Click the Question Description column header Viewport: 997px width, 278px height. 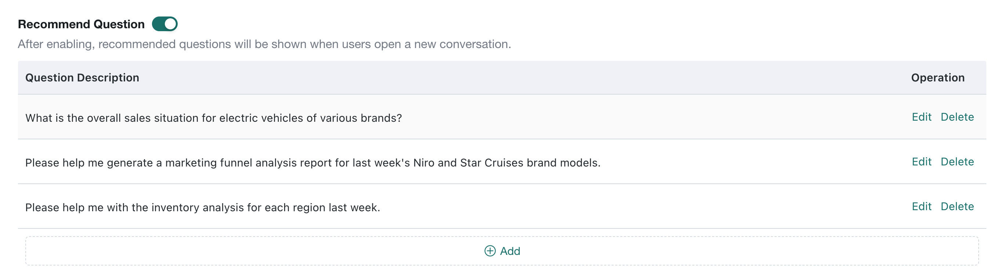[x=82, y=78]
